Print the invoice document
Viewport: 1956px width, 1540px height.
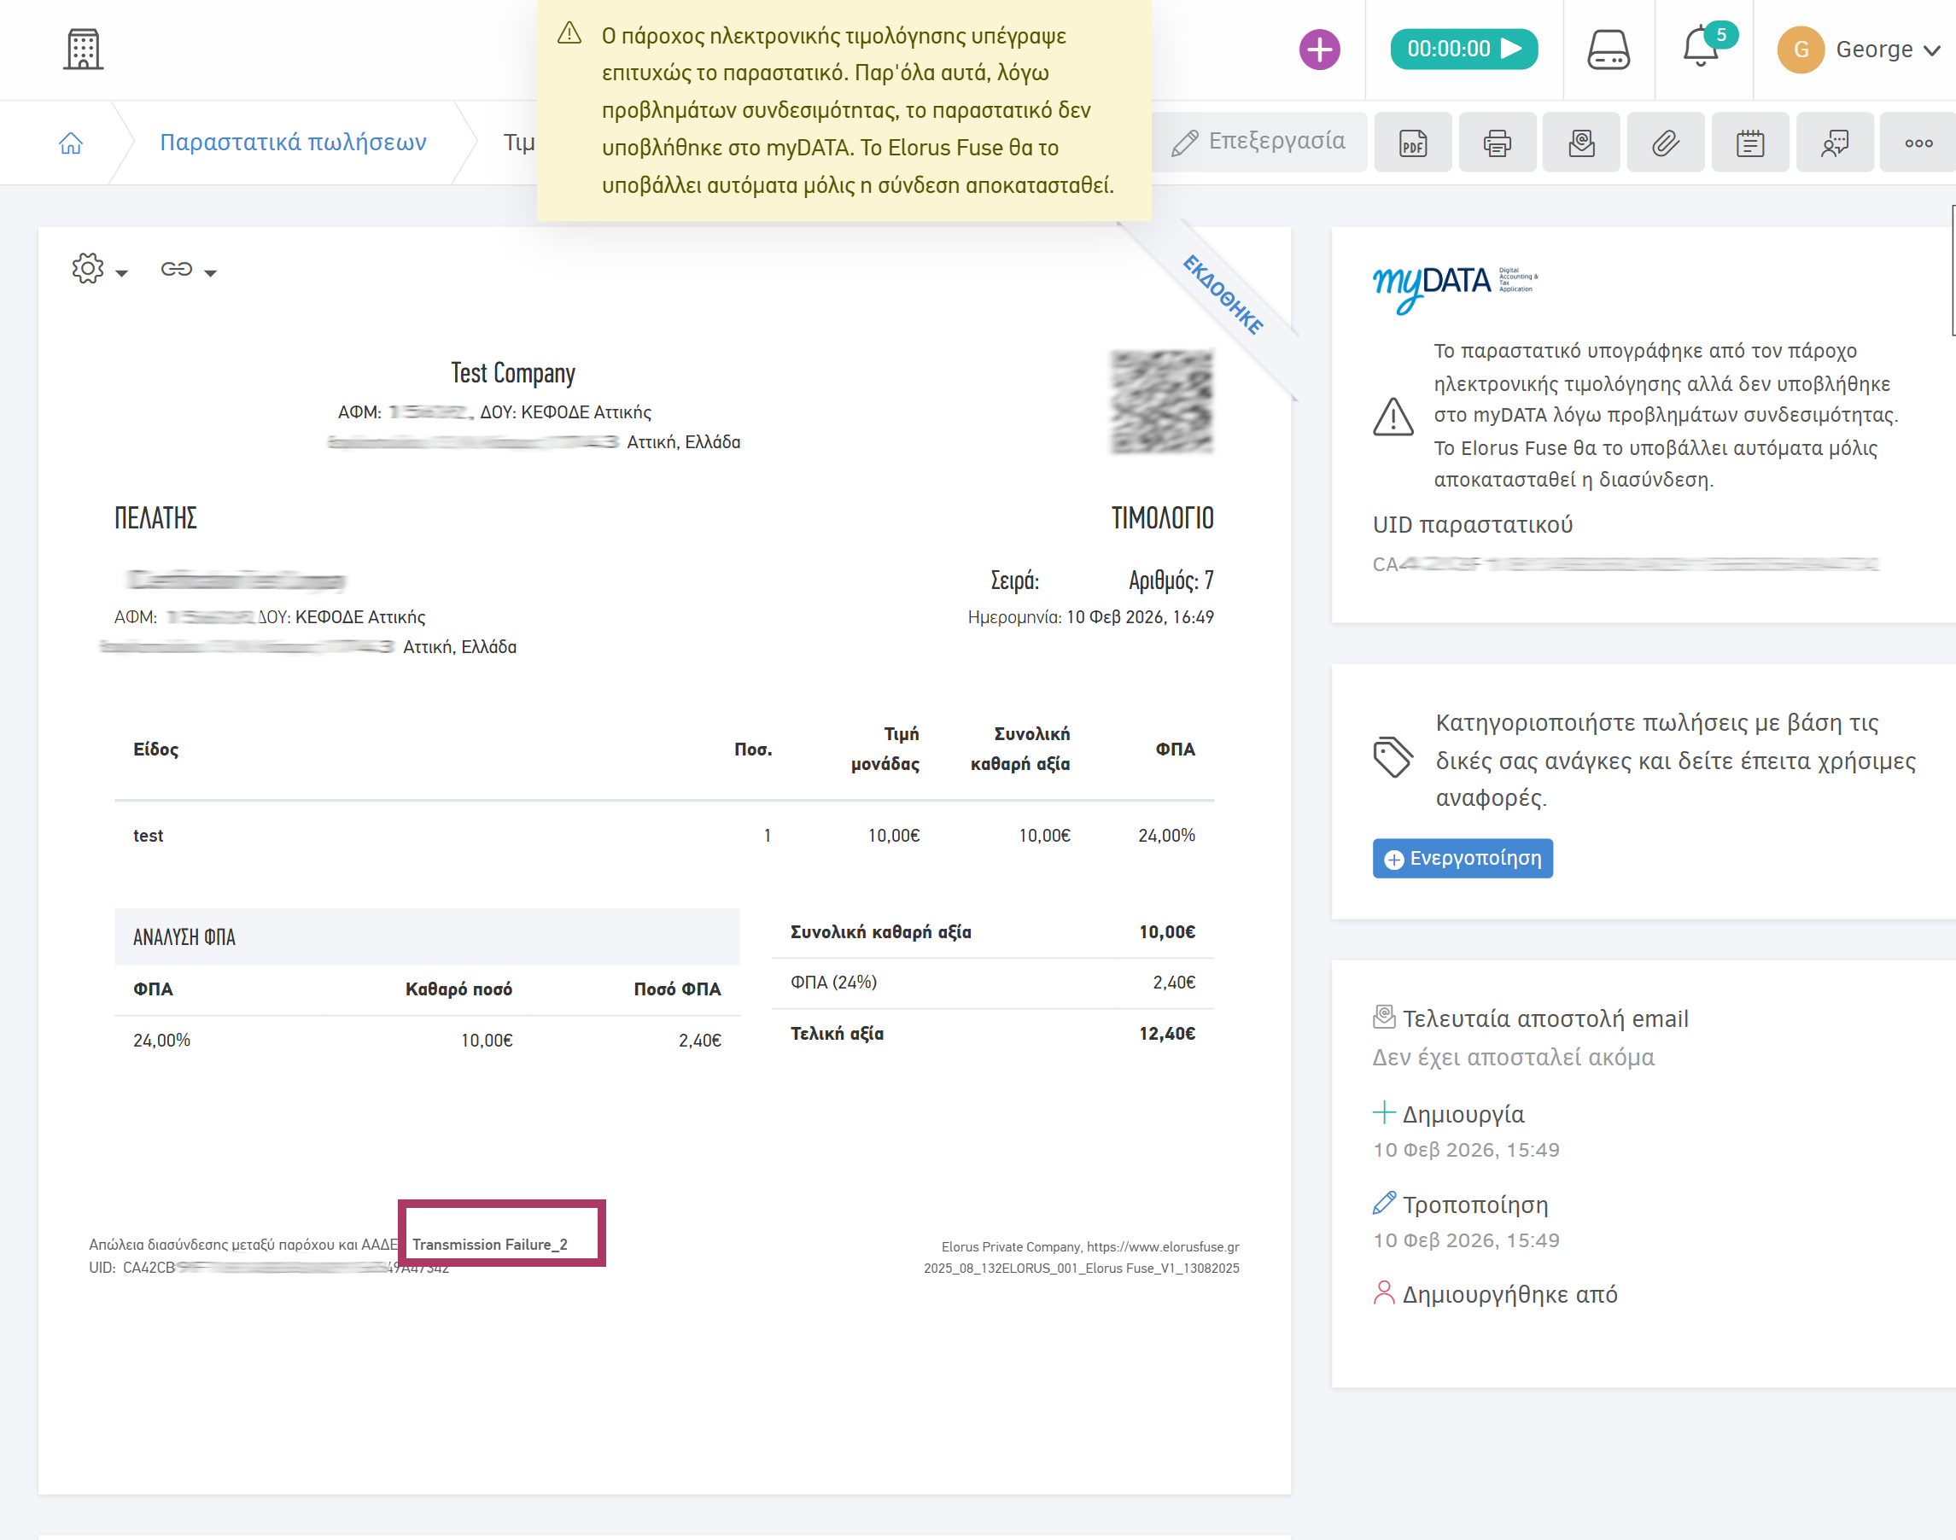click(x=1497, y=143)
